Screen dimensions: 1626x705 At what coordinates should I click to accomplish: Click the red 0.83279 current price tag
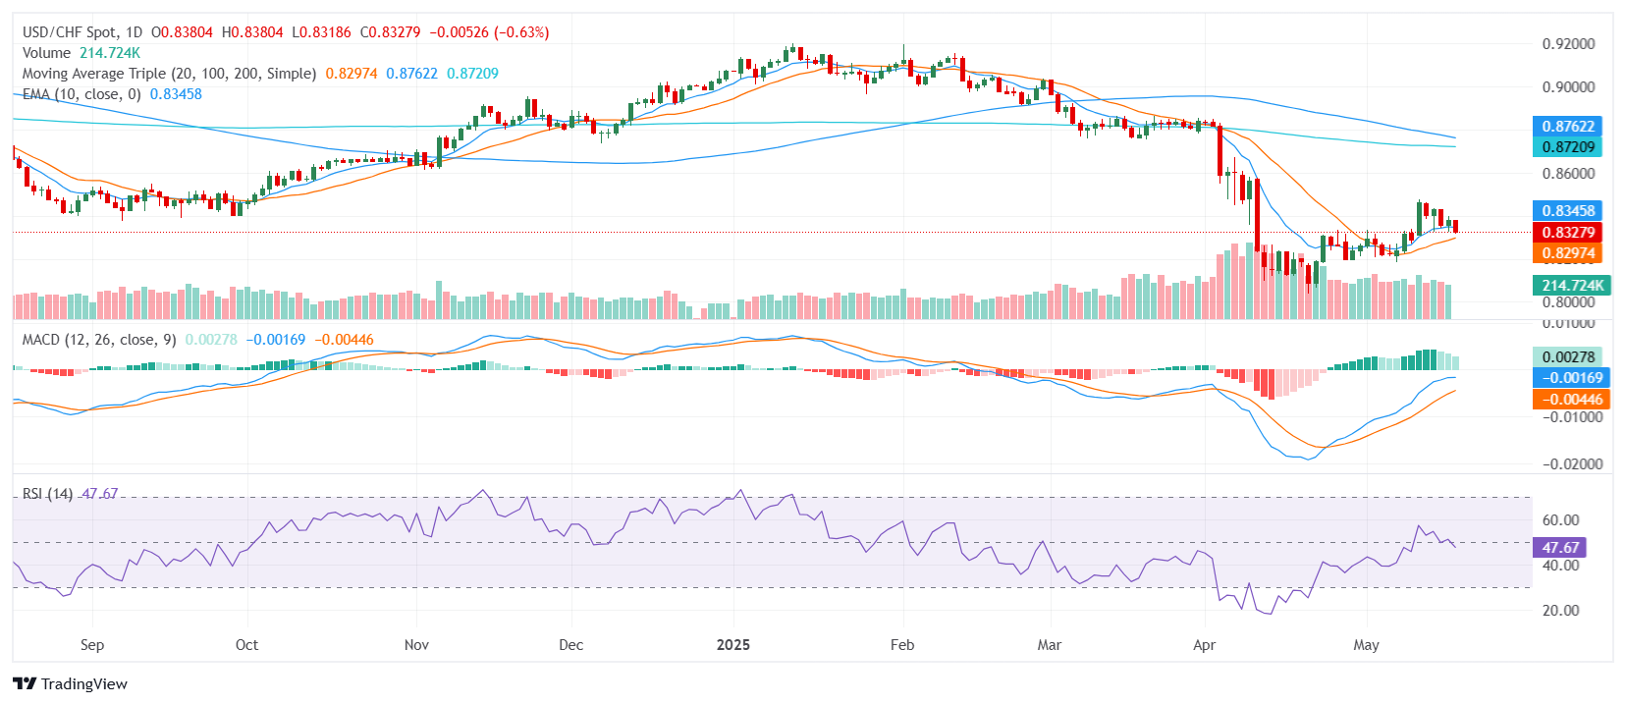coord(1567,233)
